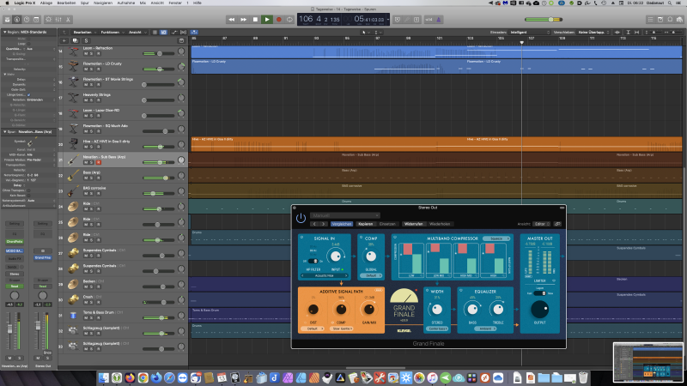Collapse the Region MIDI-Standards inspector section

(5, 32)
